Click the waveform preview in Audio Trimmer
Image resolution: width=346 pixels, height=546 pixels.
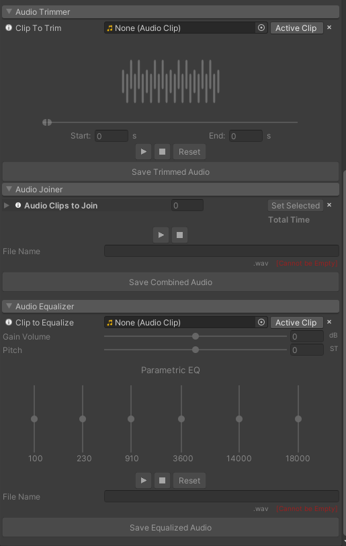(x=171, y=81)
